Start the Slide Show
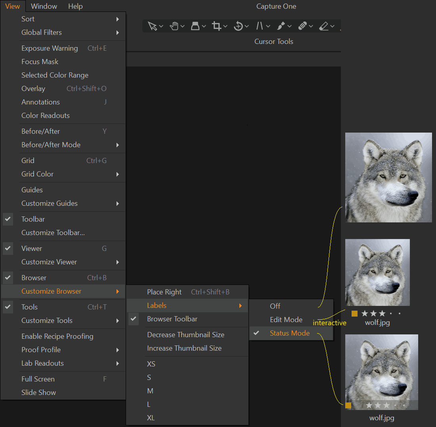Screen dimensions: 436x427 pyautogui.click(x=38, y=393)
